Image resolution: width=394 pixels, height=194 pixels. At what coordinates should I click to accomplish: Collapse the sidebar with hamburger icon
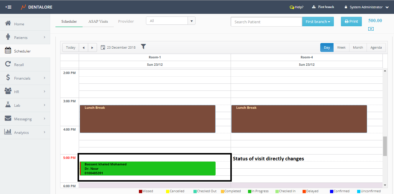pyautogui.click(x=9, y=7)
